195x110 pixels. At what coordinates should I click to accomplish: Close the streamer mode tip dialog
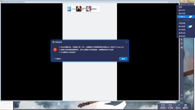[126, 42]
